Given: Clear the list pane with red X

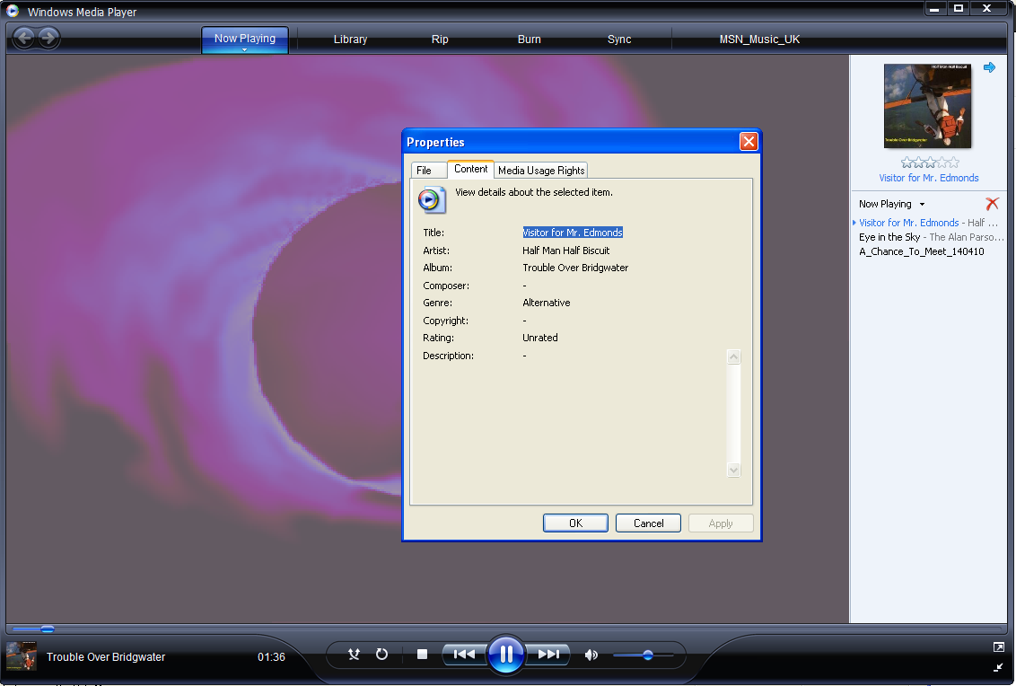Looking at the screenshot, I should 992,204.
